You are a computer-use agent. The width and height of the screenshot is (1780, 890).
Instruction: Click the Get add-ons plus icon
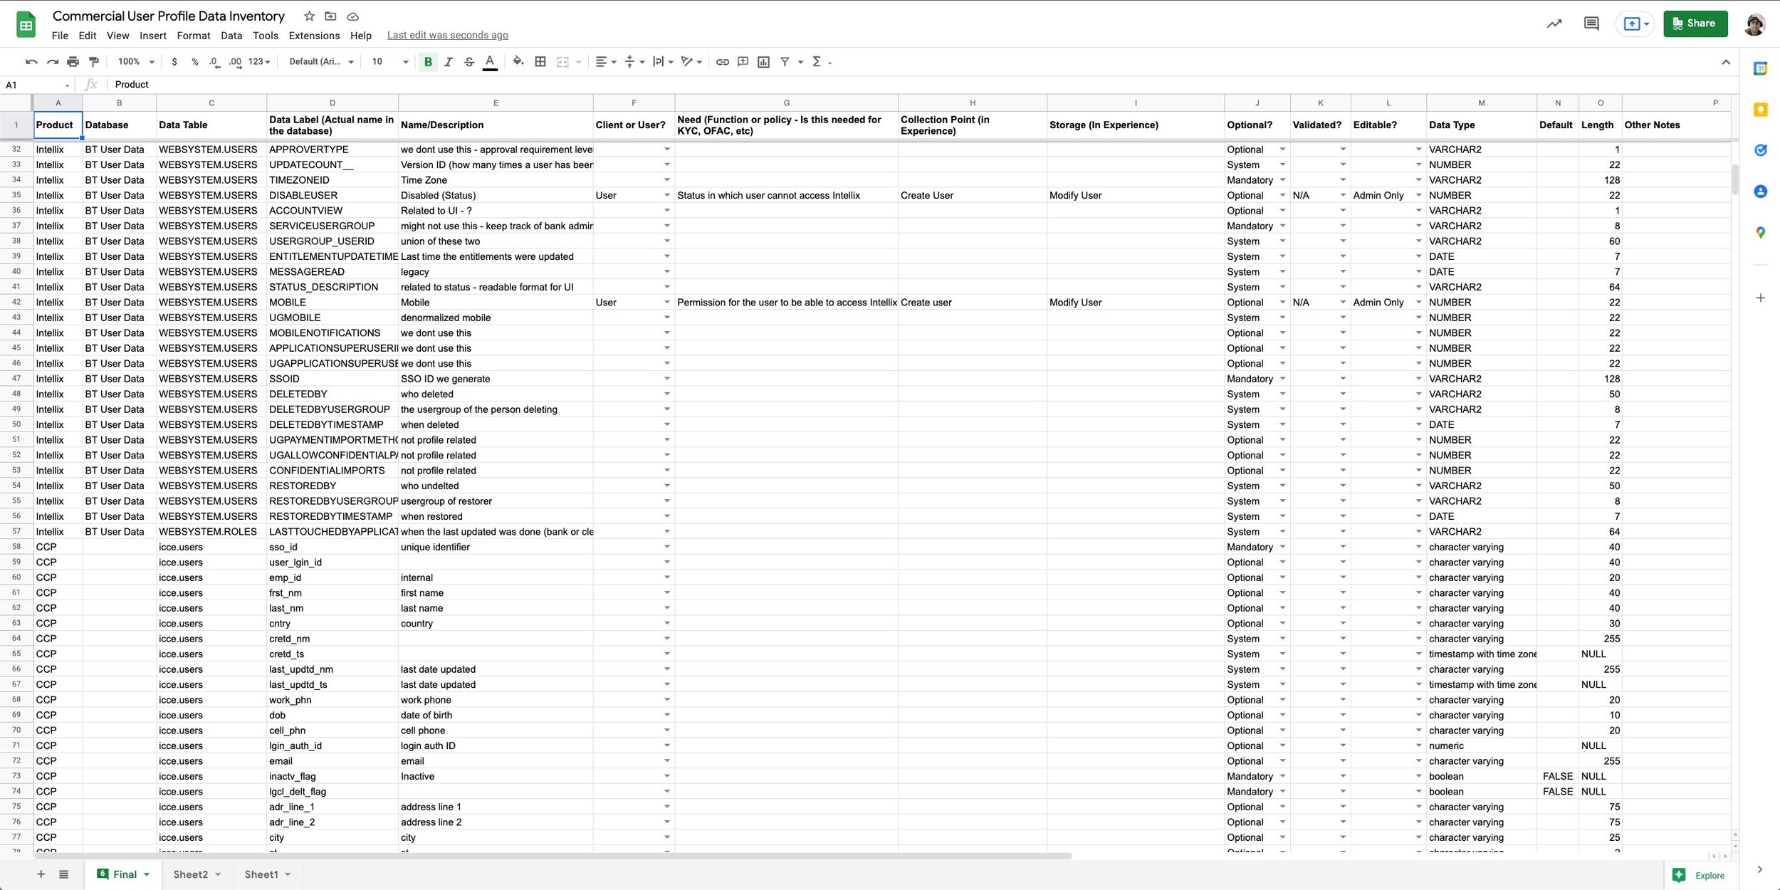pyautogui.click(x=1760, y=298)
